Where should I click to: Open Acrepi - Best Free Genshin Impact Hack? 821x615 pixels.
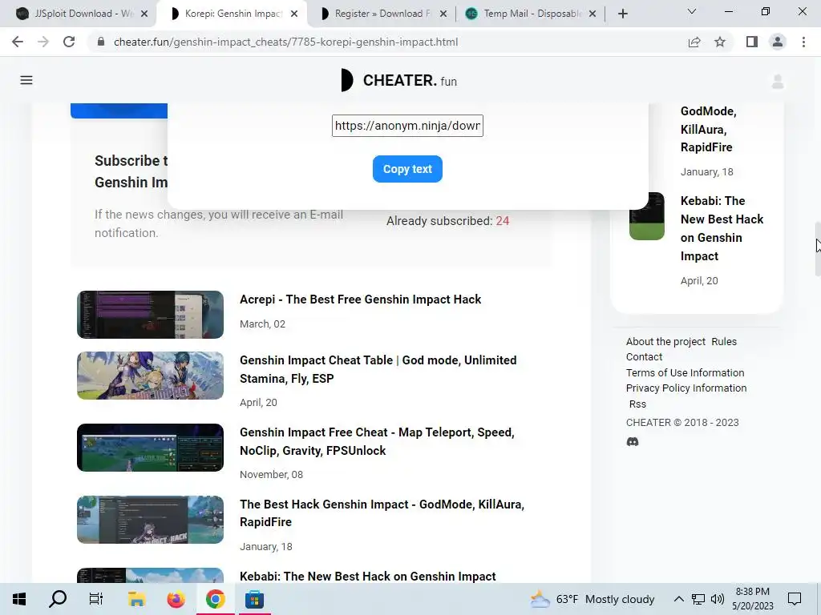(360, 299)
